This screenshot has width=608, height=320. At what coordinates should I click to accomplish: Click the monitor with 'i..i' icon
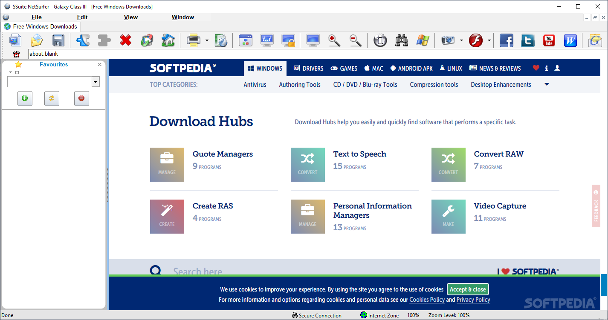click(x=267, y=41)
